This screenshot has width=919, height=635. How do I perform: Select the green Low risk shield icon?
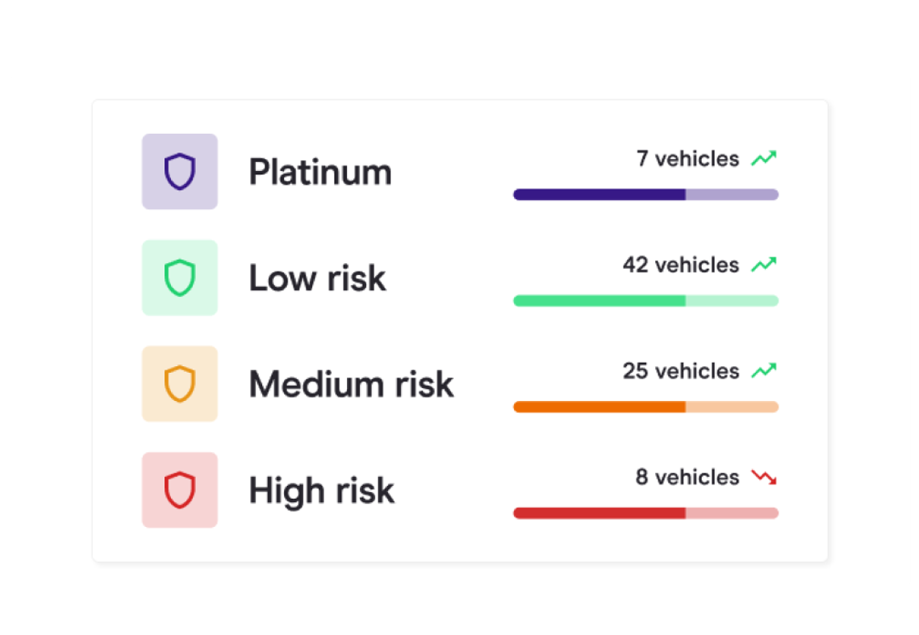coord(180,277)
